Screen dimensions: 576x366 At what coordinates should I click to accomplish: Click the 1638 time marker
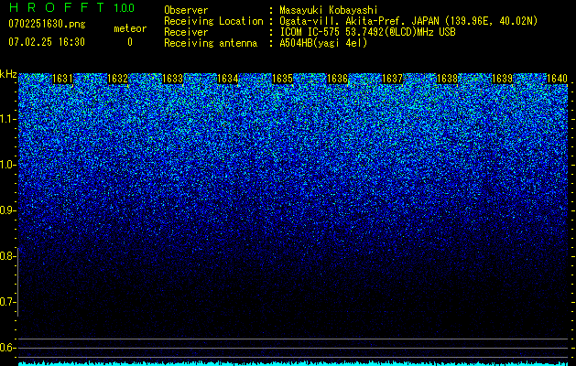pyautogui.click(x=447, y=79)
